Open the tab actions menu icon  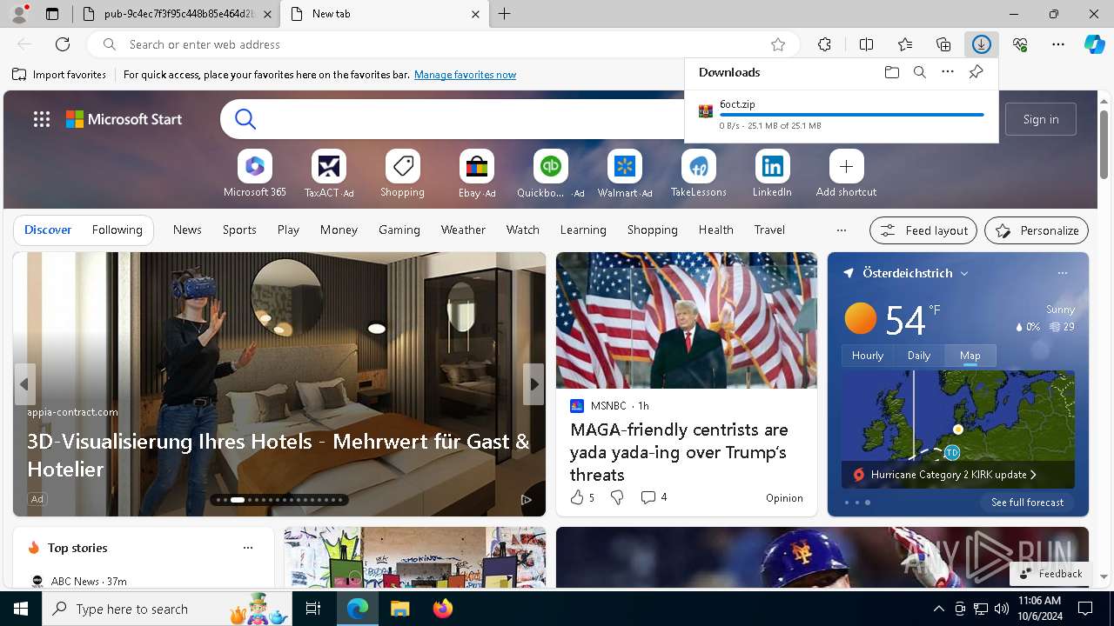tap(52, 14)
